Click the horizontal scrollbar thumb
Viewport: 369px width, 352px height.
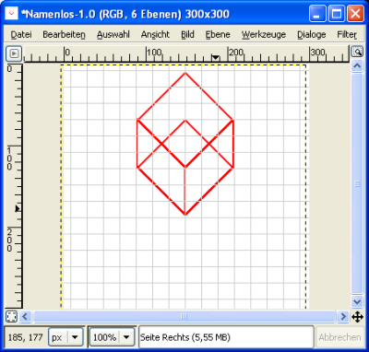pos(184,316)
